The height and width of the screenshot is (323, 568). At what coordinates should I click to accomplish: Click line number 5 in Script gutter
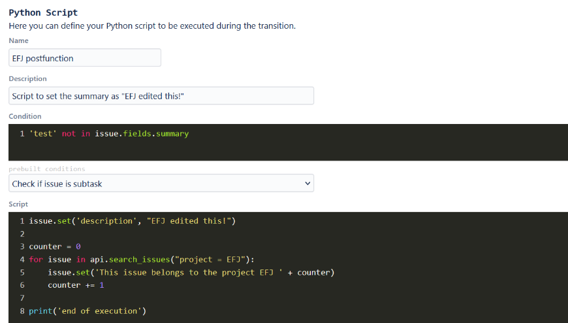tap(22, 272)
